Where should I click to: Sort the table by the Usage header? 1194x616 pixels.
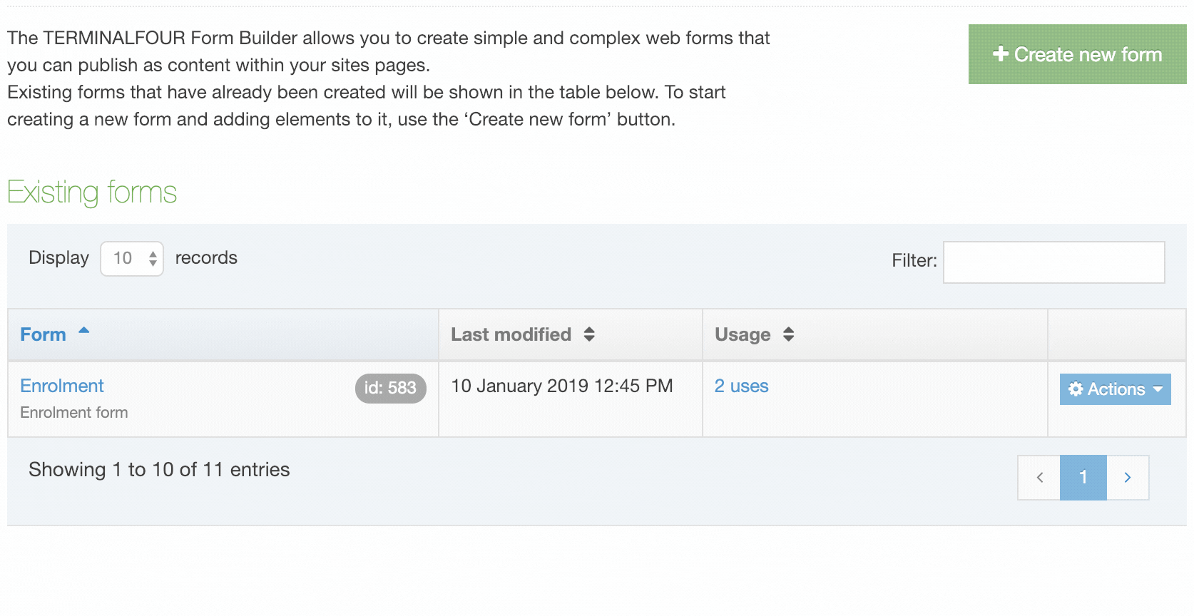pyautogui.click(x=743, y=334)
